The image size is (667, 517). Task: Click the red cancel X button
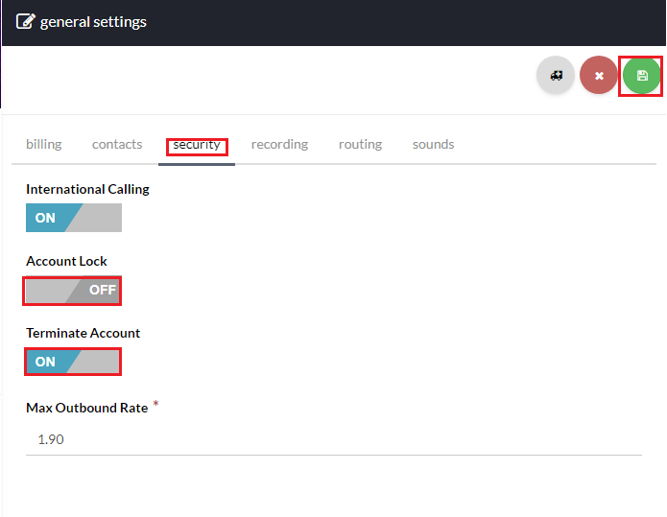point(599,75)
